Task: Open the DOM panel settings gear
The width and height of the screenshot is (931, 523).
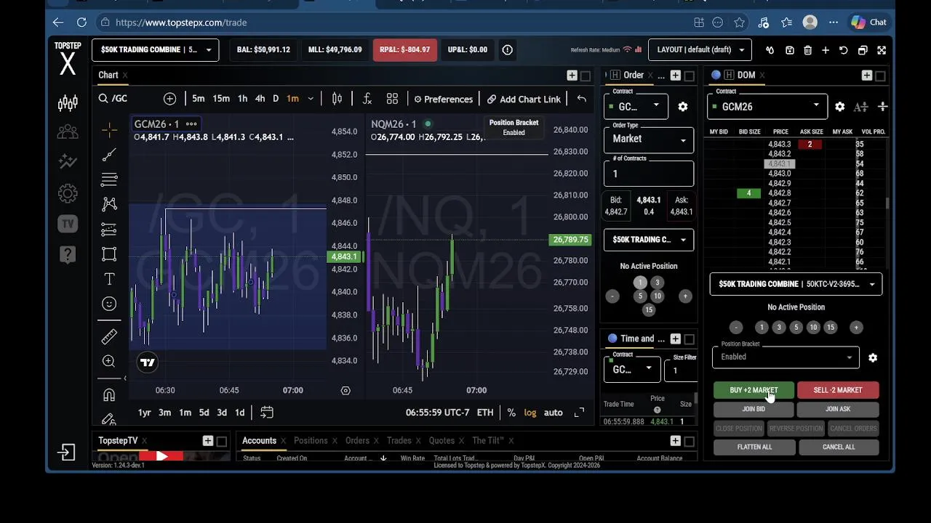Action: [840, 107]
